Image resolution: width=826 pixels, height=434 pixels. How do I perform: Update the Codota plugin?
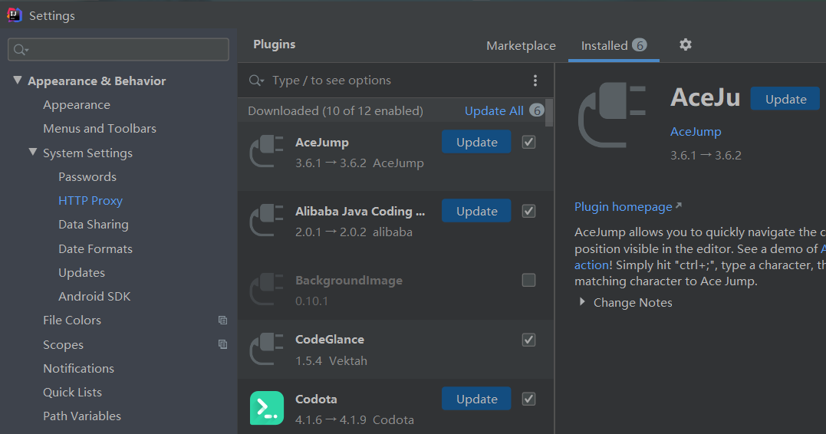476,399
